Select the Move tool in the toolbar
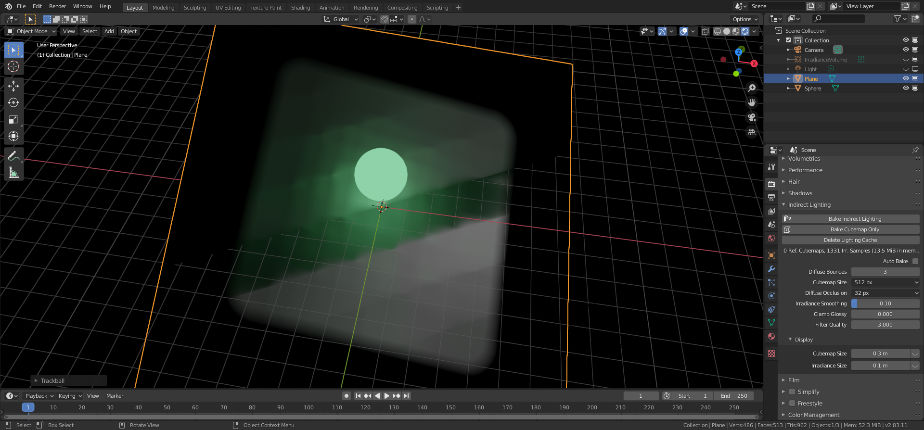 point(13,86)
